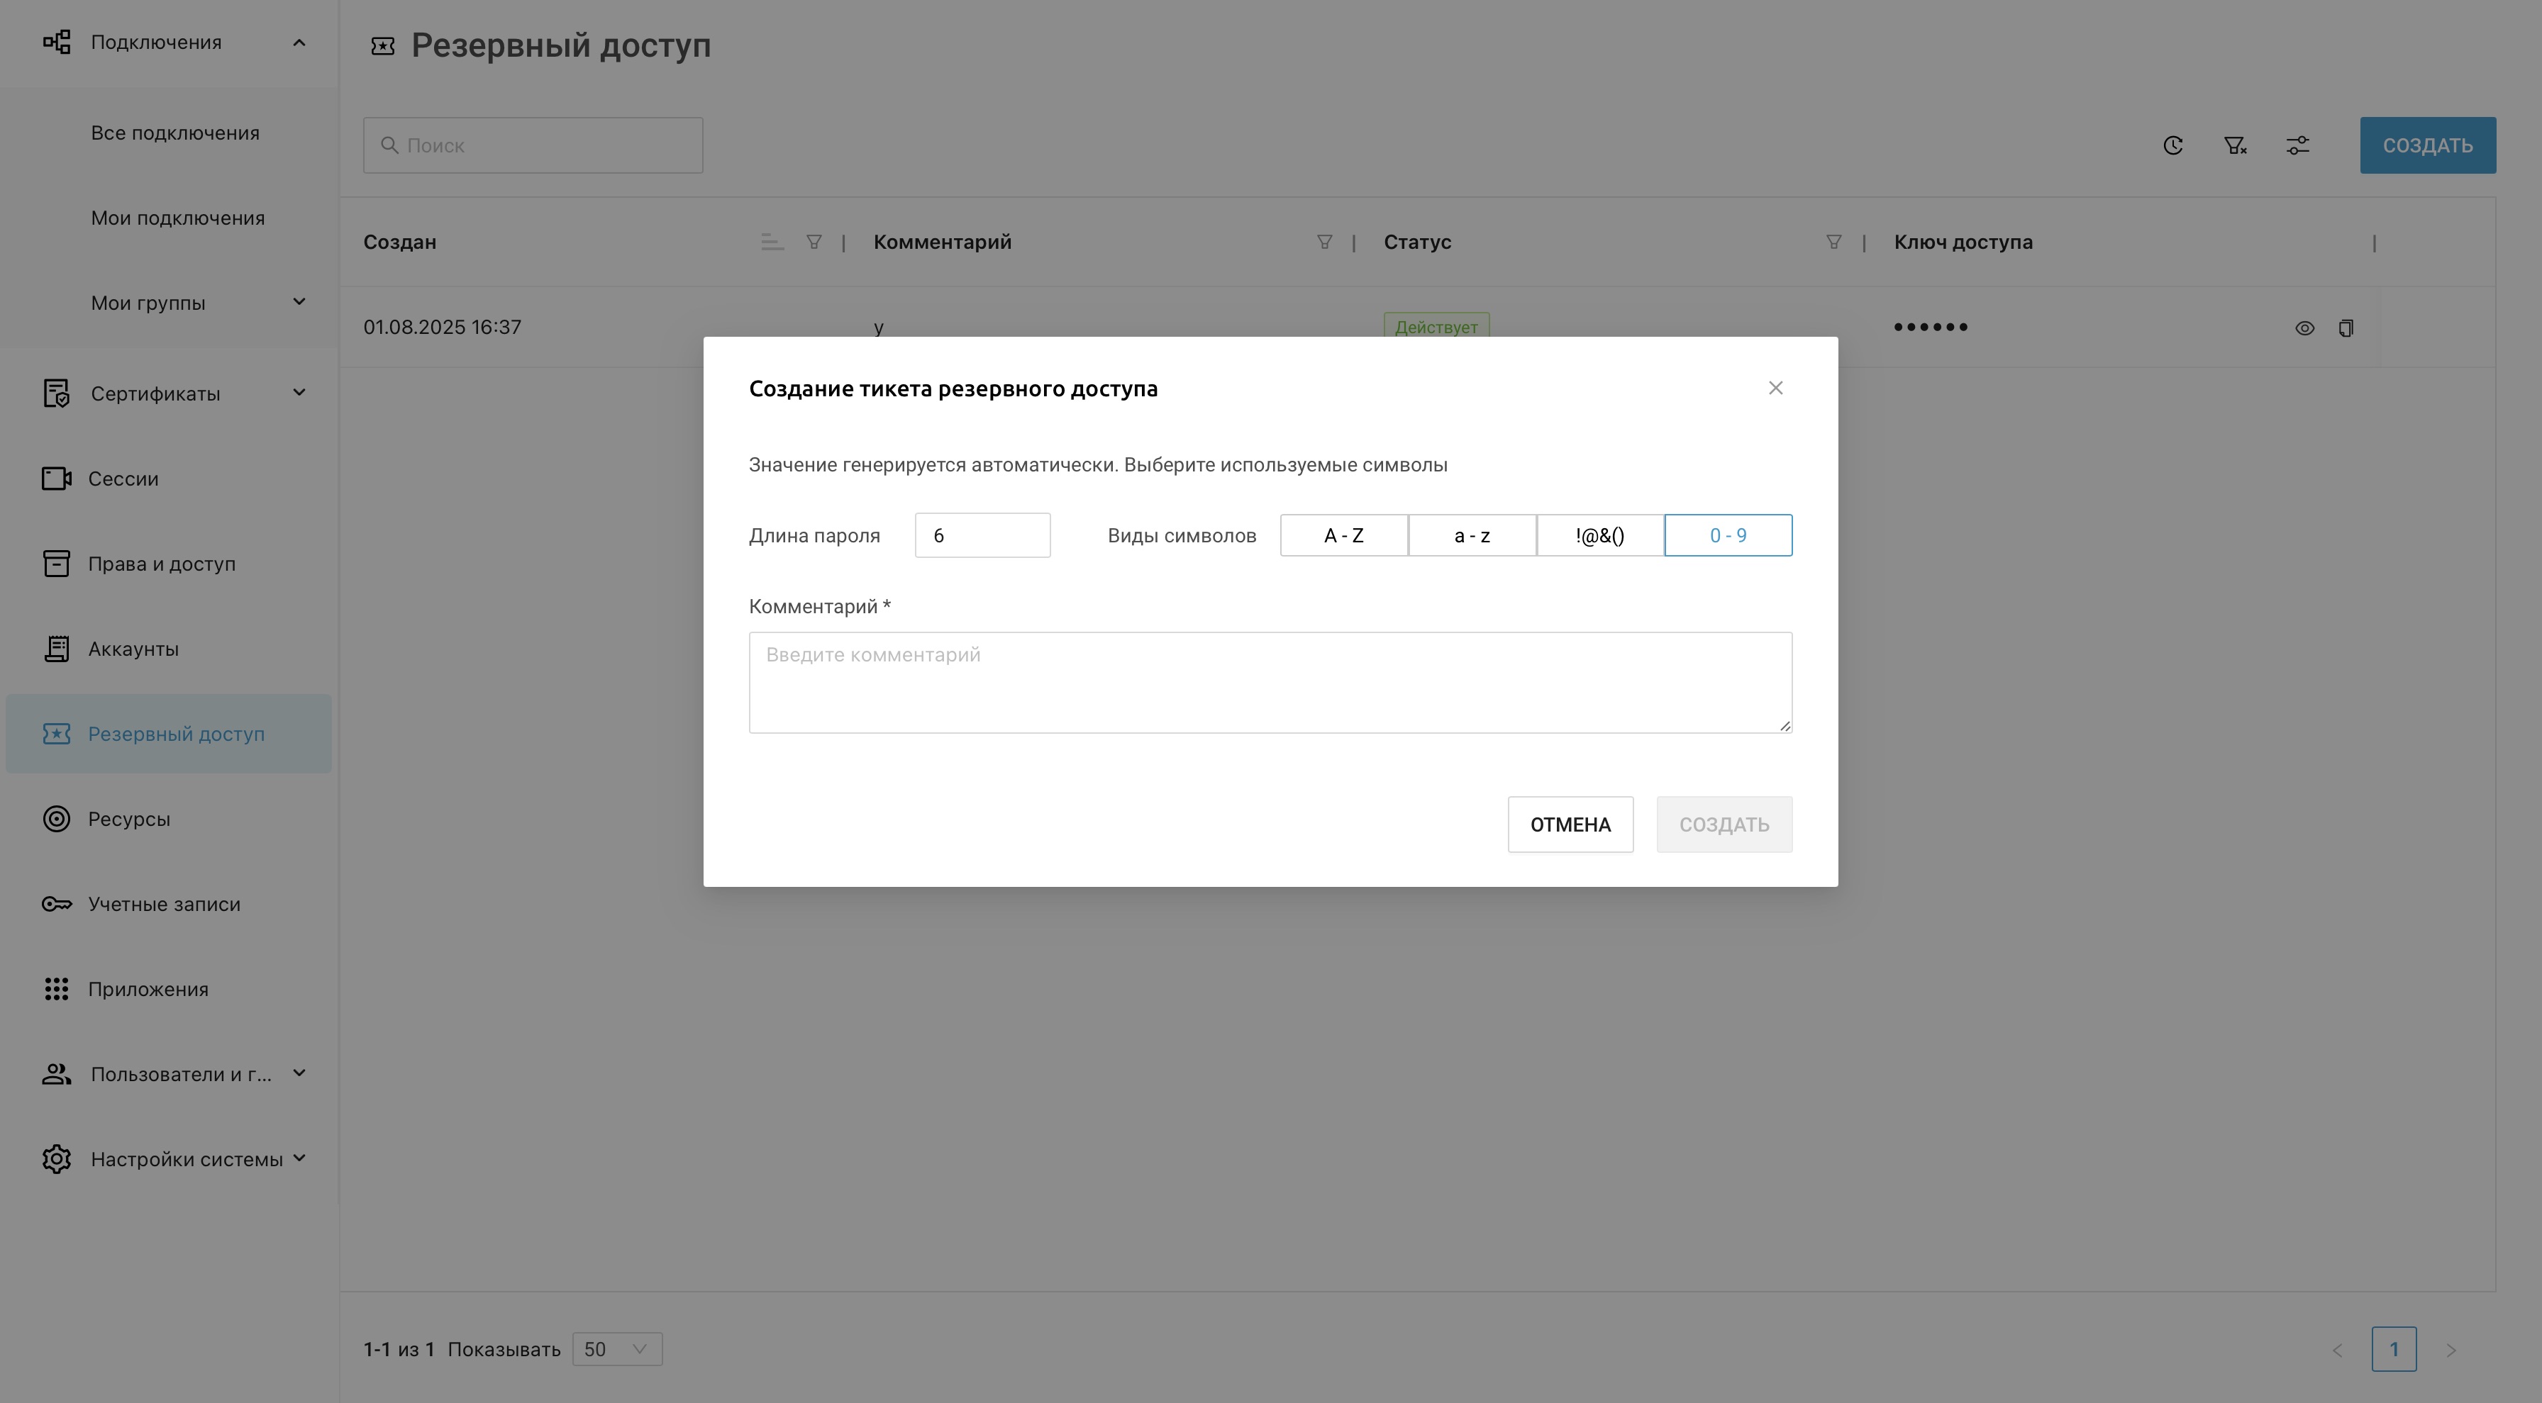Click the refresh history clock icon
The width and height of the screenshot is (2542, 1403).
[x=2173, y=146]
